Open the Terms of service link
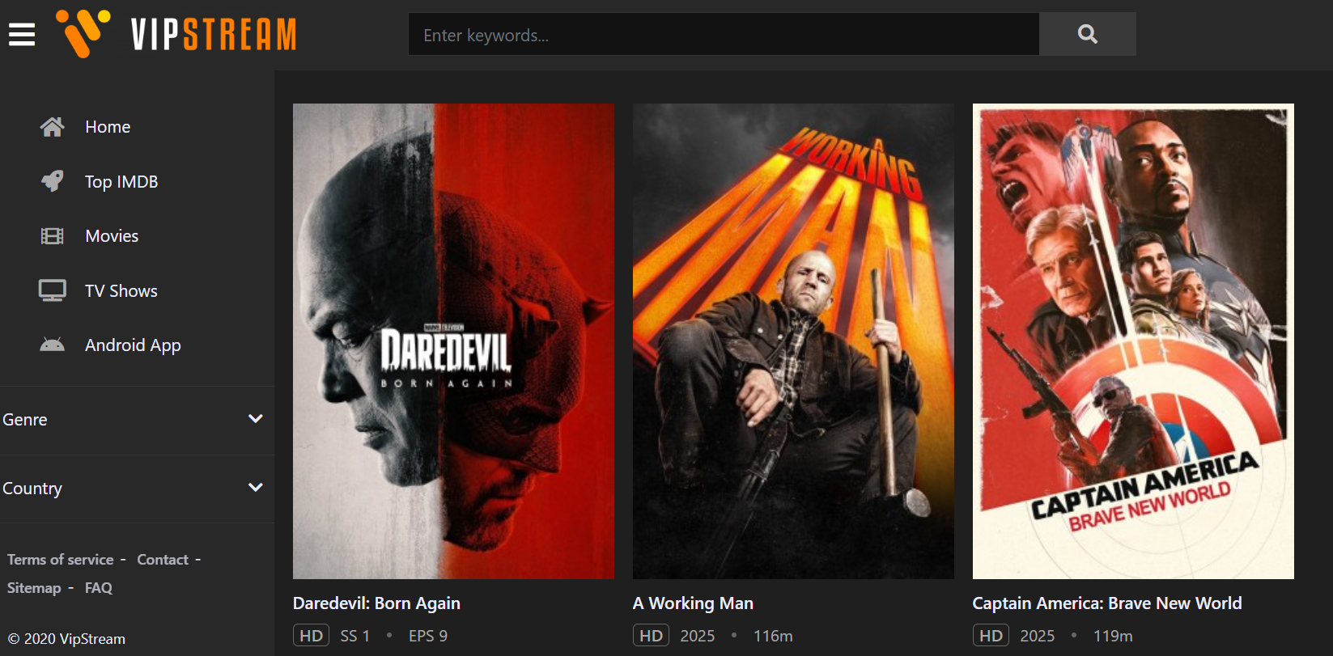This screenshot has height=656, width=1333. 61,560
